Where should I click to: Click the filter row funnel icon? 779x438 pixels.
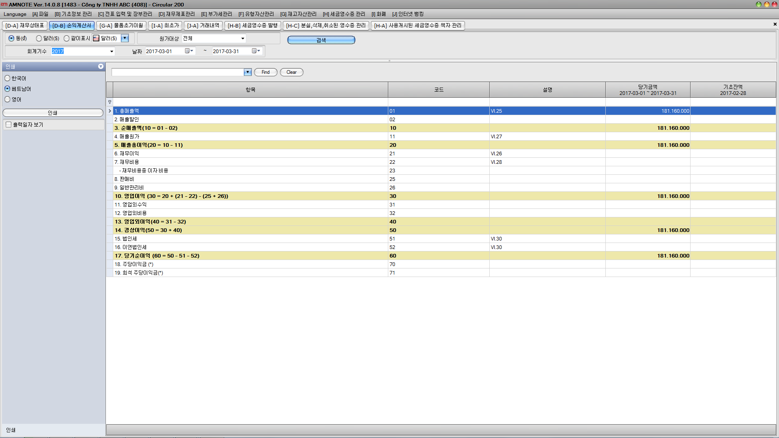pos(110,102)
